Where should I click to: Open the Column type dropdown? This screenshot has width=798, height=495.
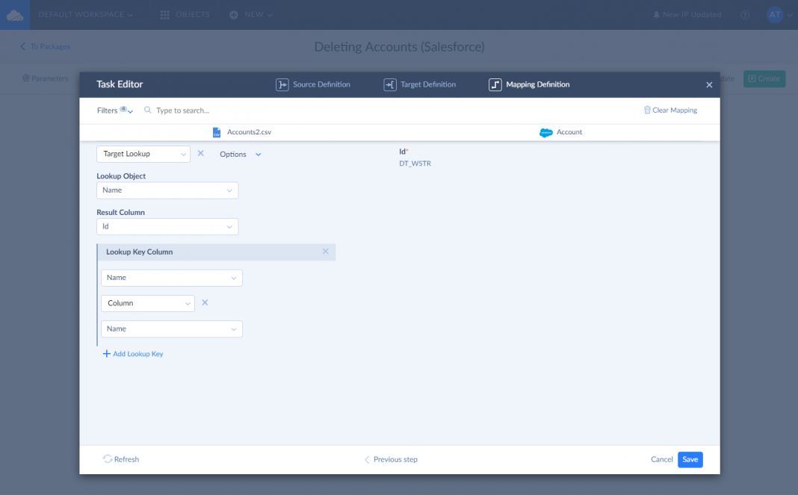coord(148,303)
